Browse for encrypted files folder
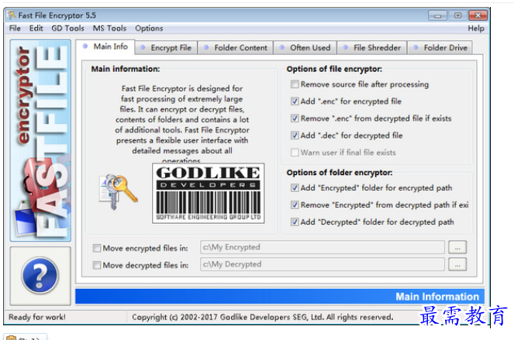This screenshot has height=340, width=514. [x=457, y=247]
